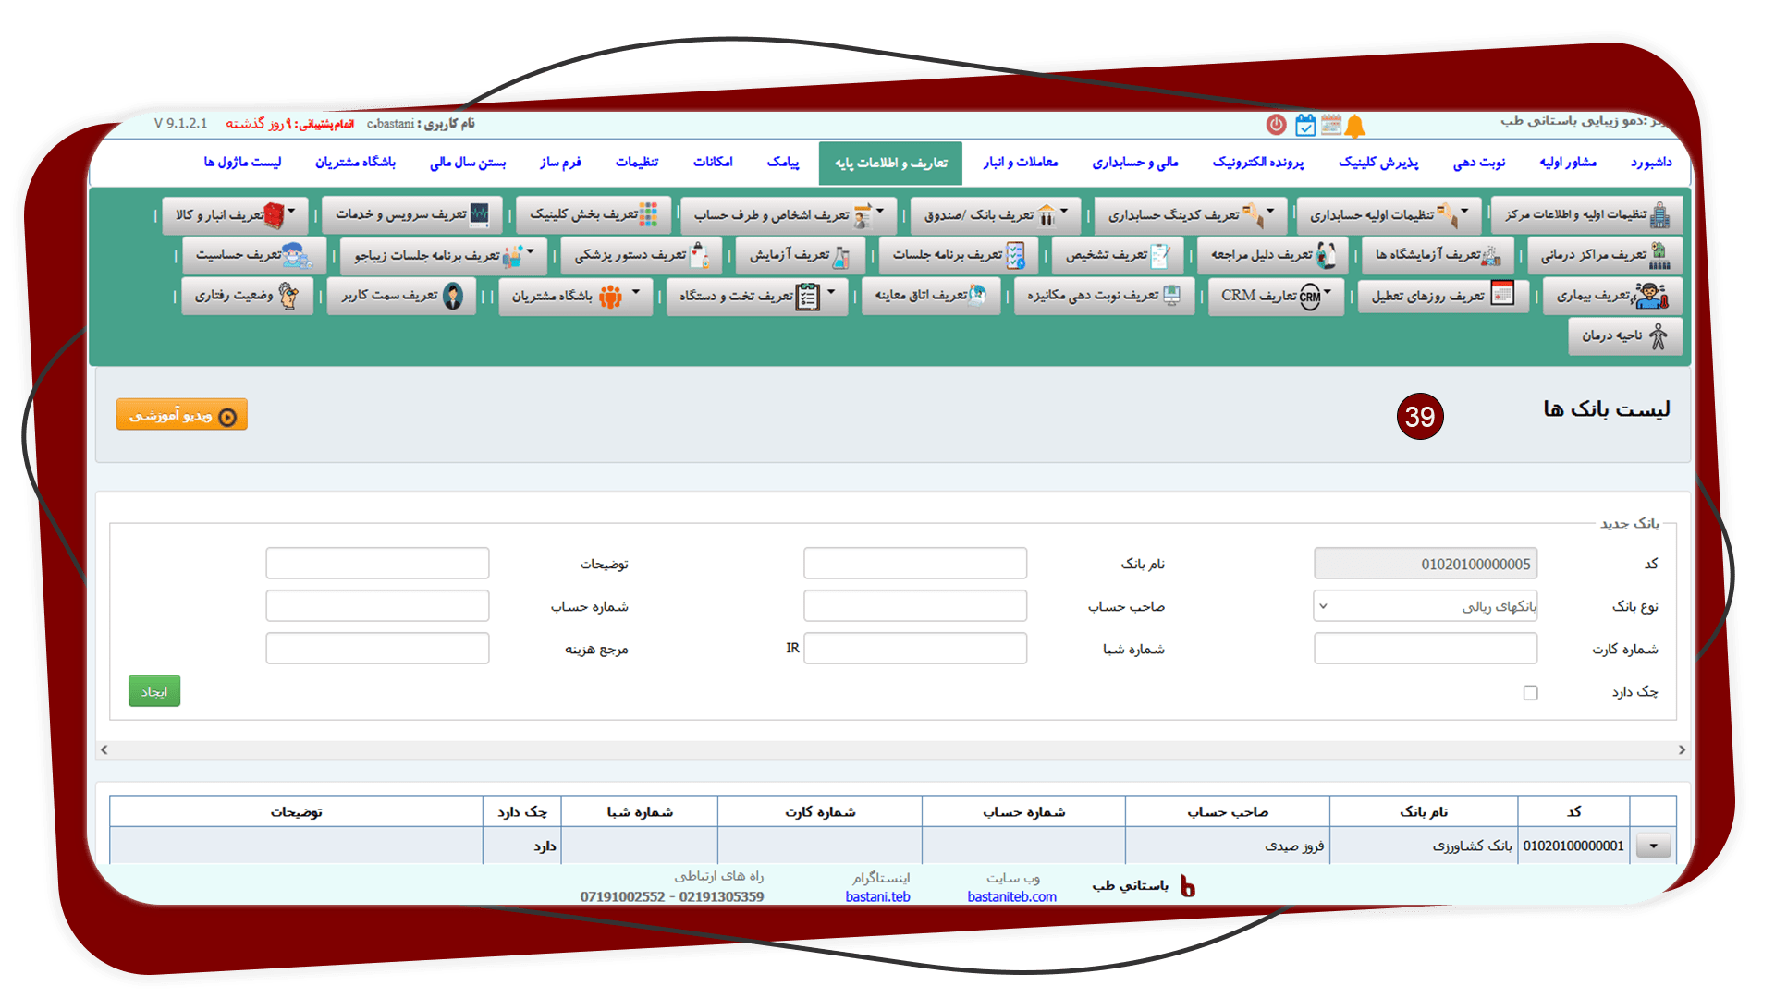
Task: Click the horizontal scrollbar left arrow
Action: pos(104,750)
